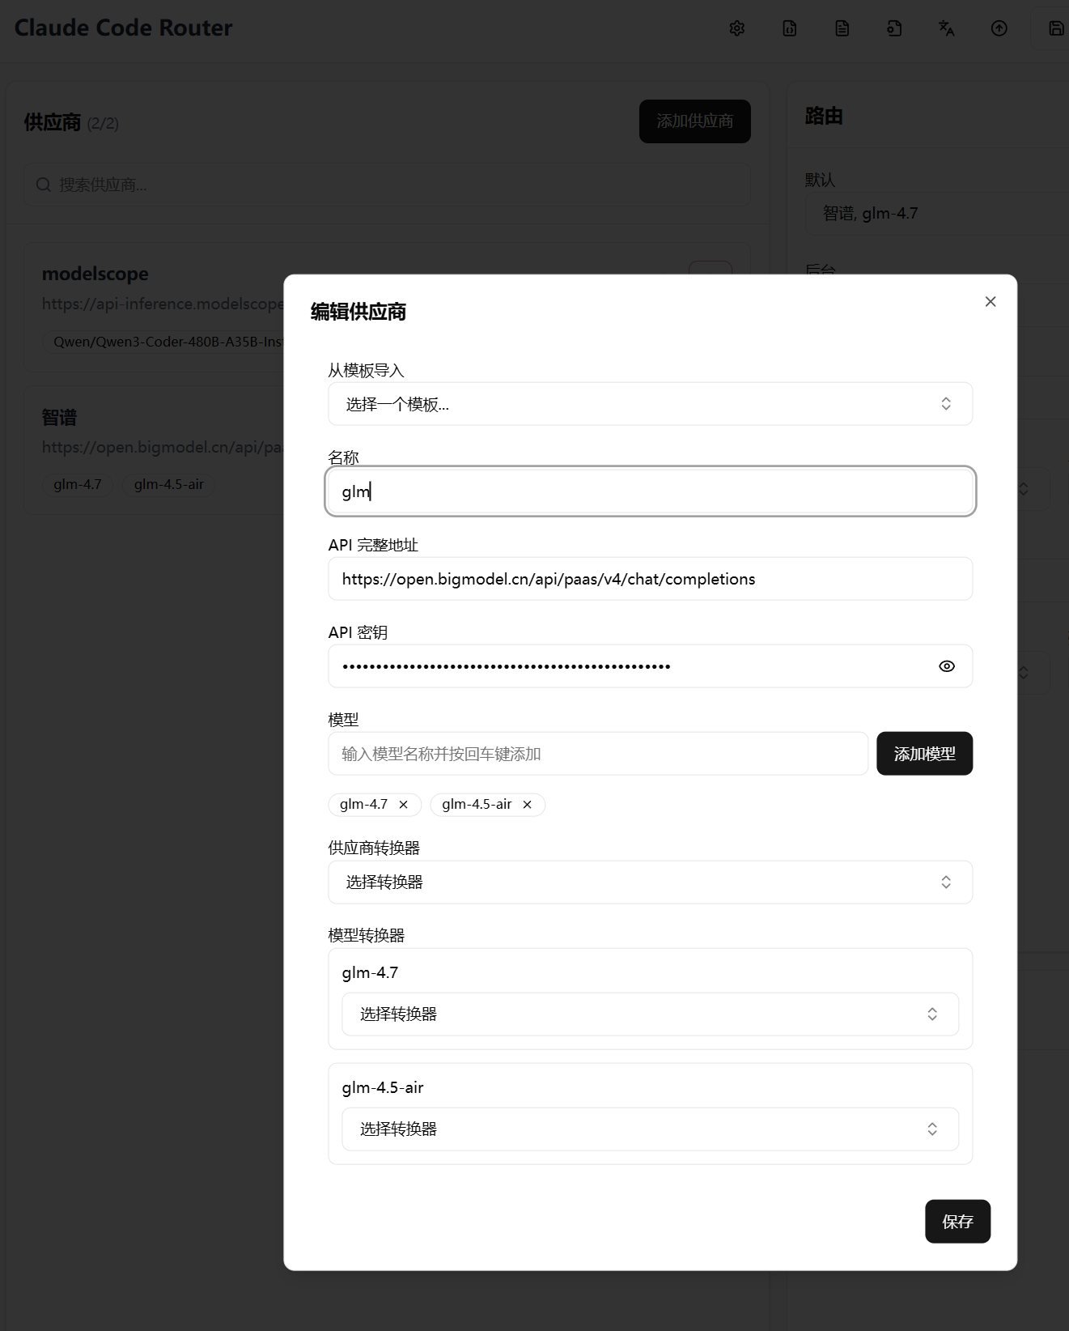This screenshot has height=1331, width=1069.
Task: Close the edit provider dialog
Action: point(991,301)
